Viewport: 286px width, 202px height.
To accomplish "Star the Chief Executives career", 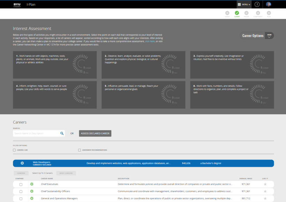I will [265, 184].
